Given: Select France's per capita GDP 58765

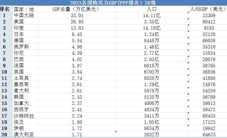Looking at the screenshot, I should tap(207, 66).
